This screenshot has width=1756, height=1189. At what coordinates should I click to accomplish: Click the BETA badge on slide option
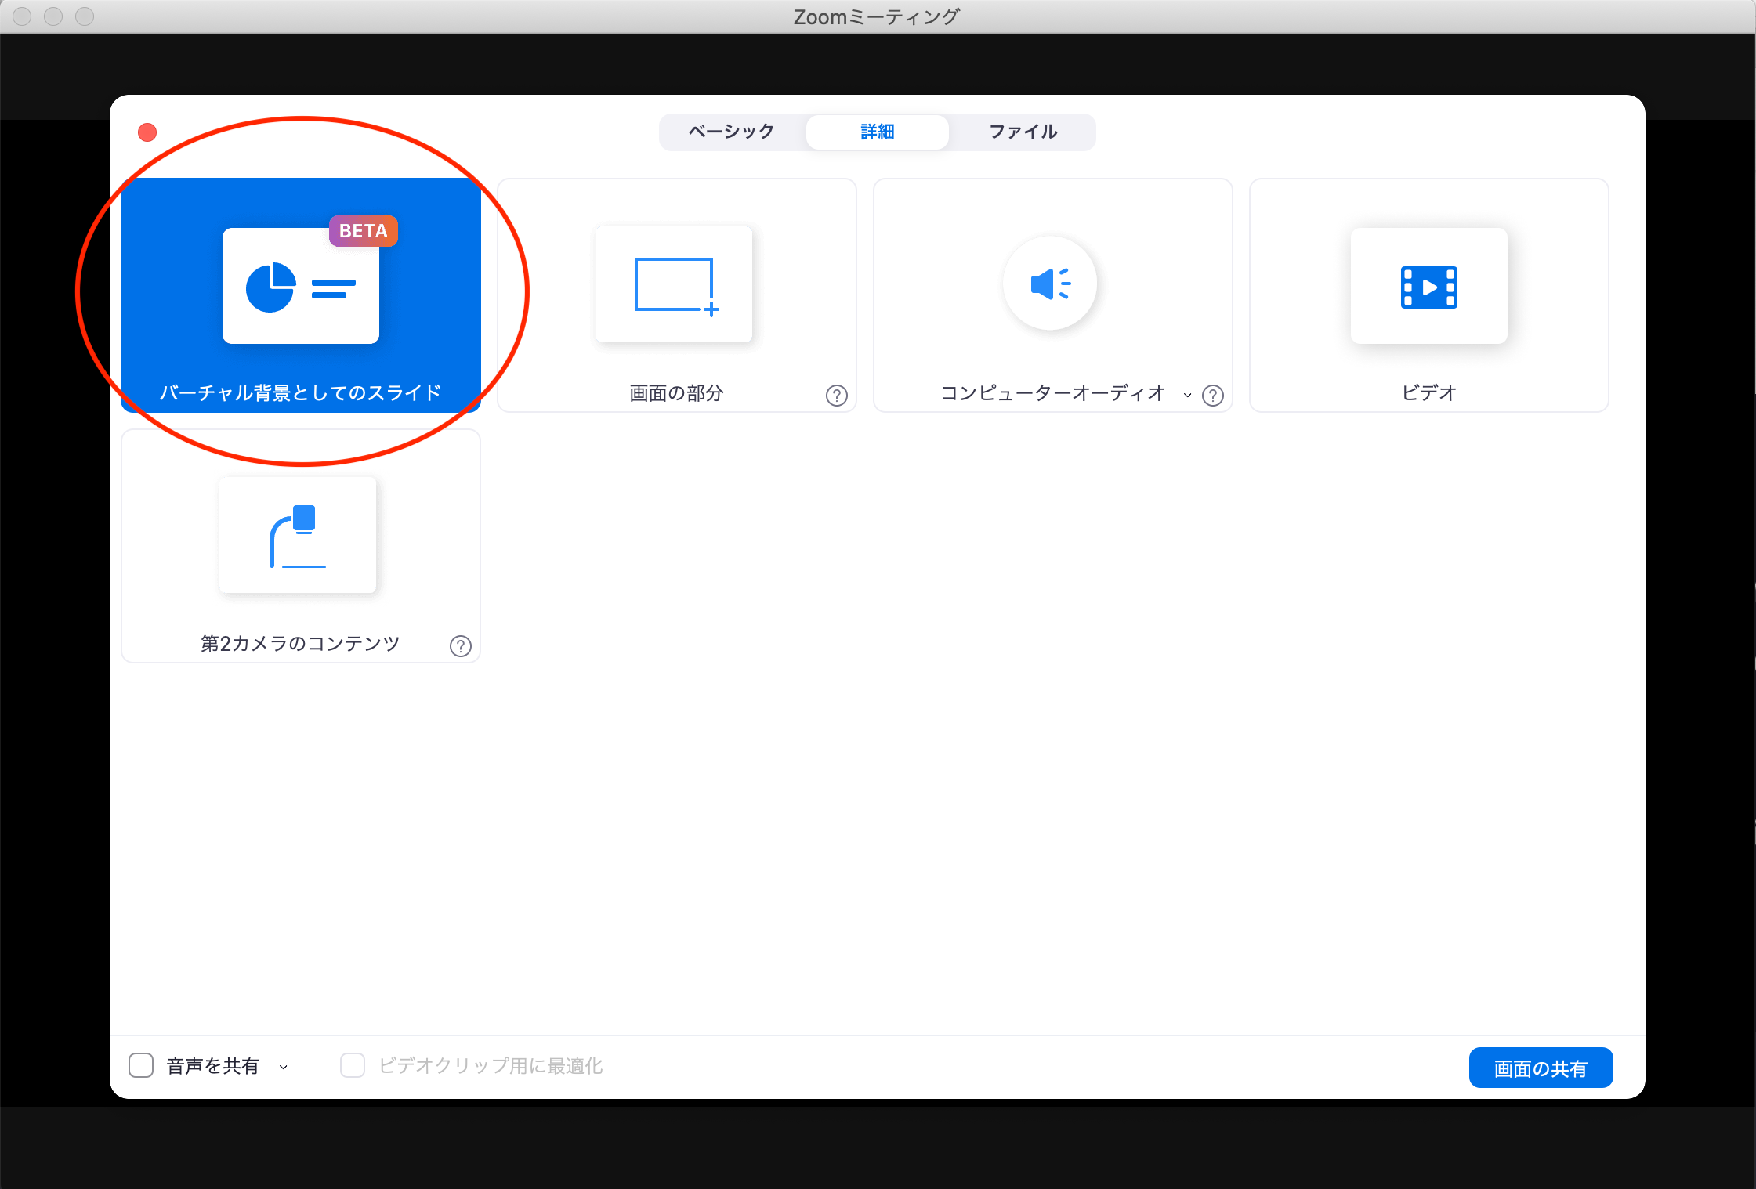tap(363, 231)
